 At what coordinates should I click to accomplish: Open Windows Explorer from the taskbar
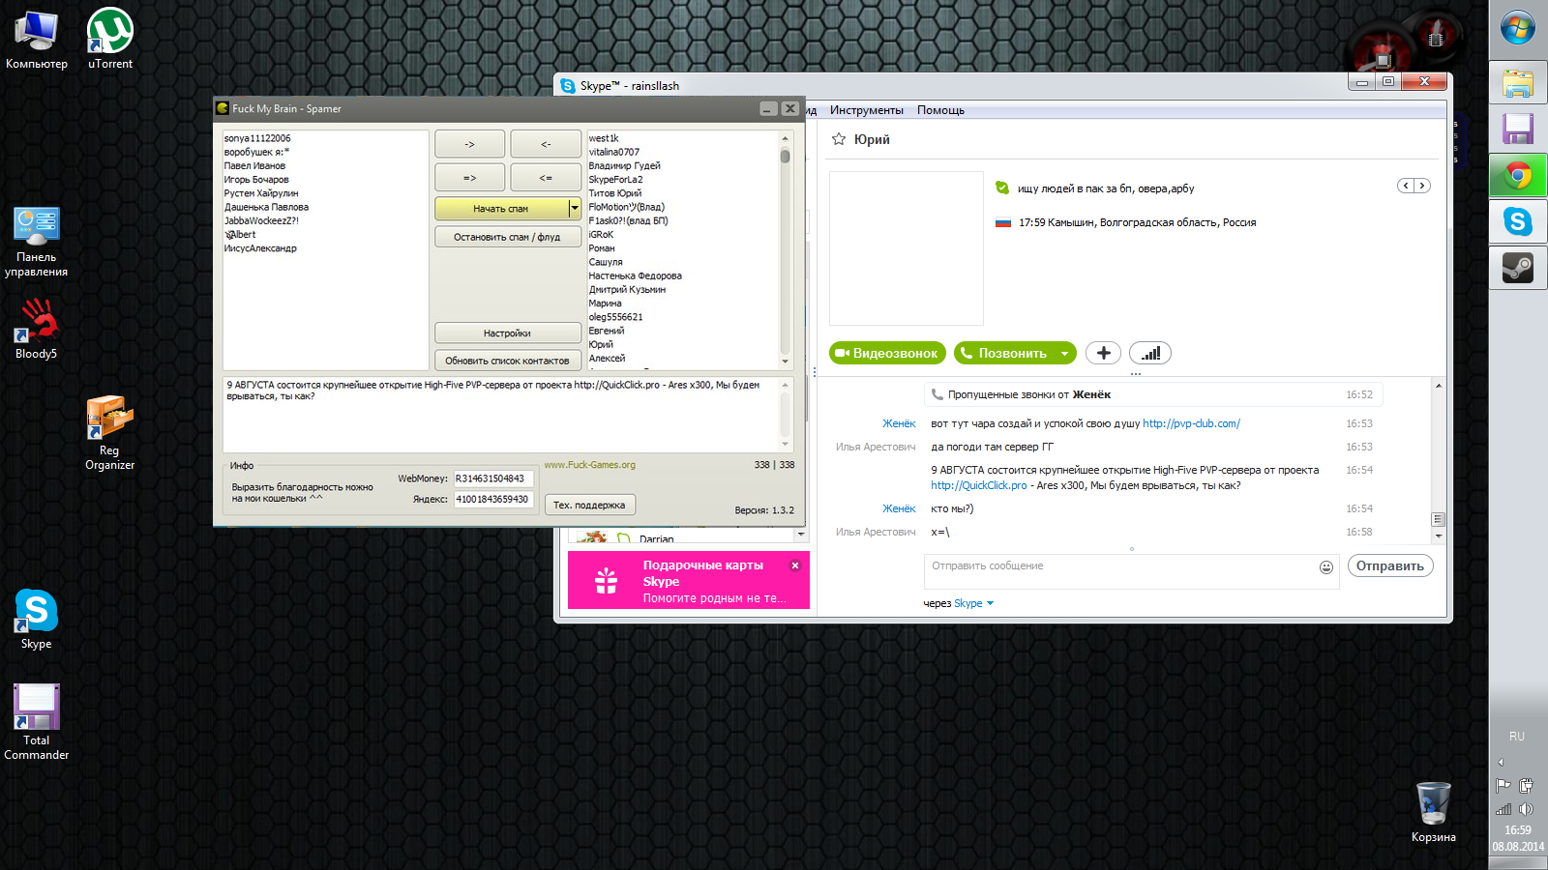pos(1518,83)
